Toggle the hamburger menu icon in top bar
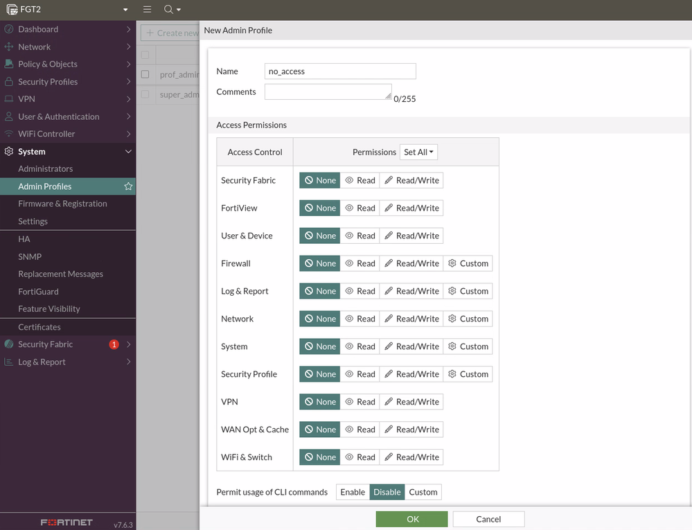Viewport: 692px width, 530px height. pyautogui.click(x=148, y=9)
